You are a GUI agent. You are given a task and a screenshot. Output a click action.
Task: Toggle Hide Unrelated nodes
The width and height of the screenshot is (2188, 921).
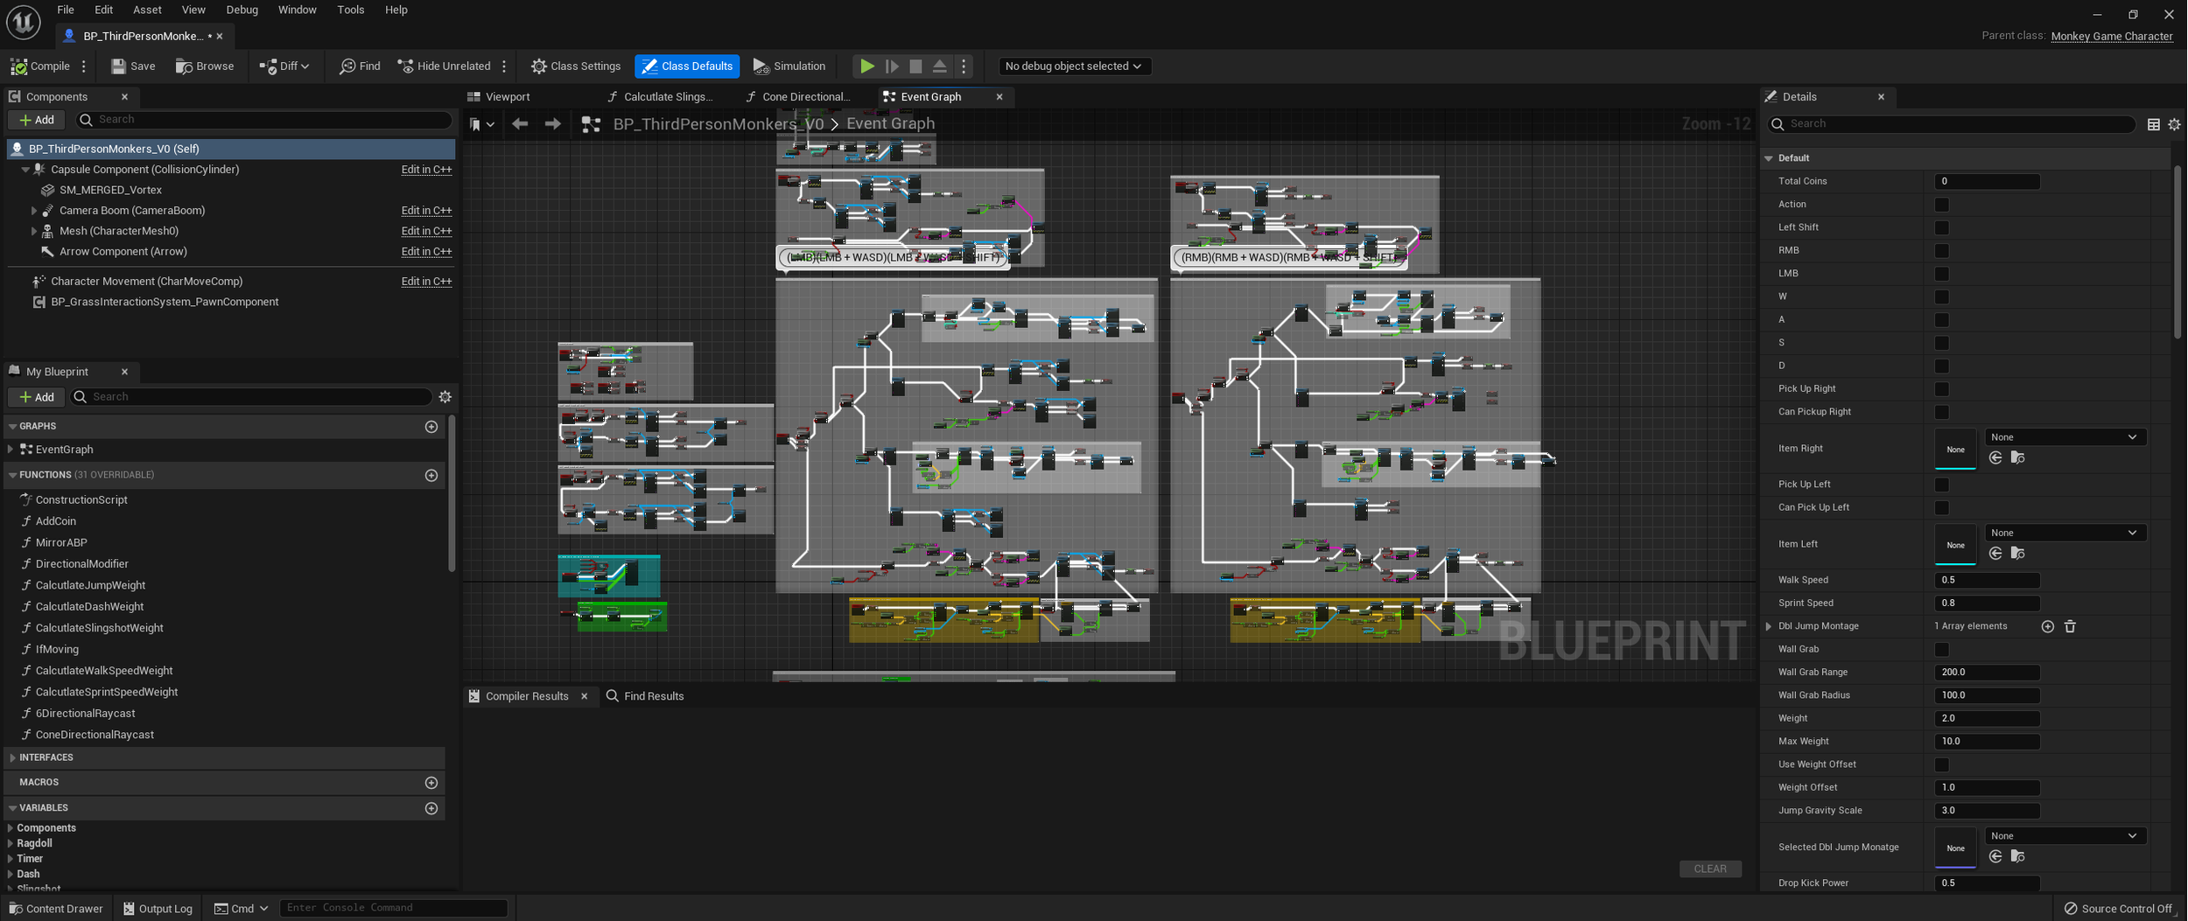click(444, 66)
